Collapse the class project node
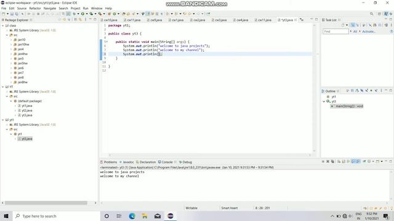The height and width of the screenshot is (221, 394). 2,26
